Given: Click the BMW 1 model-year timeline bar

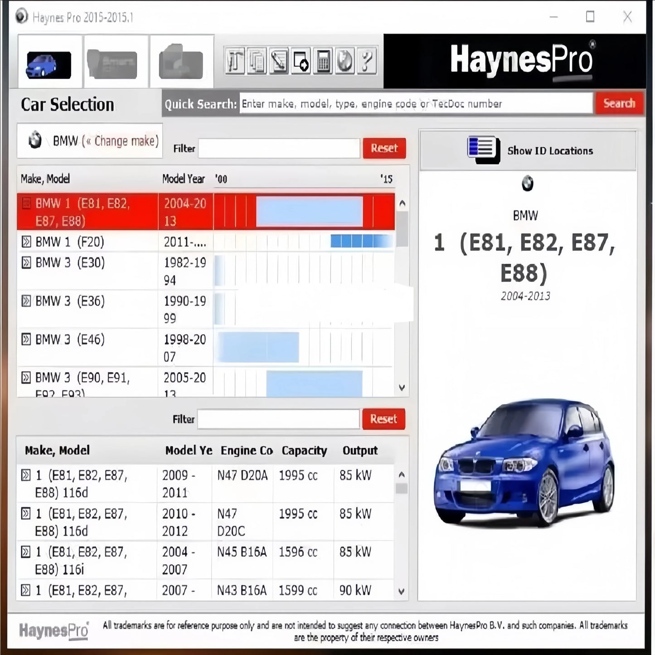Looking at the screenshot, I should [310, 211].
